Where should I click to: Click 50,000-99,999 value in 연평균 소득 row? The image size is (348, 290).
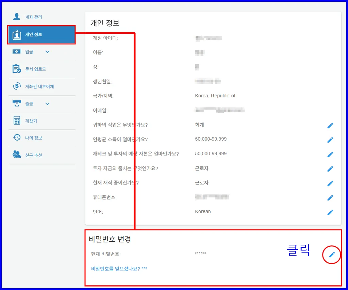pos(211,139)
